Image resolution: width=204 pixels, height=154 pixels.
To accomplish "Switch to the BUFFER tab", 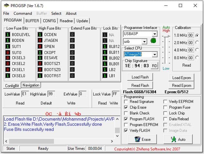I will pyautogui.click(x=32, y=21).
